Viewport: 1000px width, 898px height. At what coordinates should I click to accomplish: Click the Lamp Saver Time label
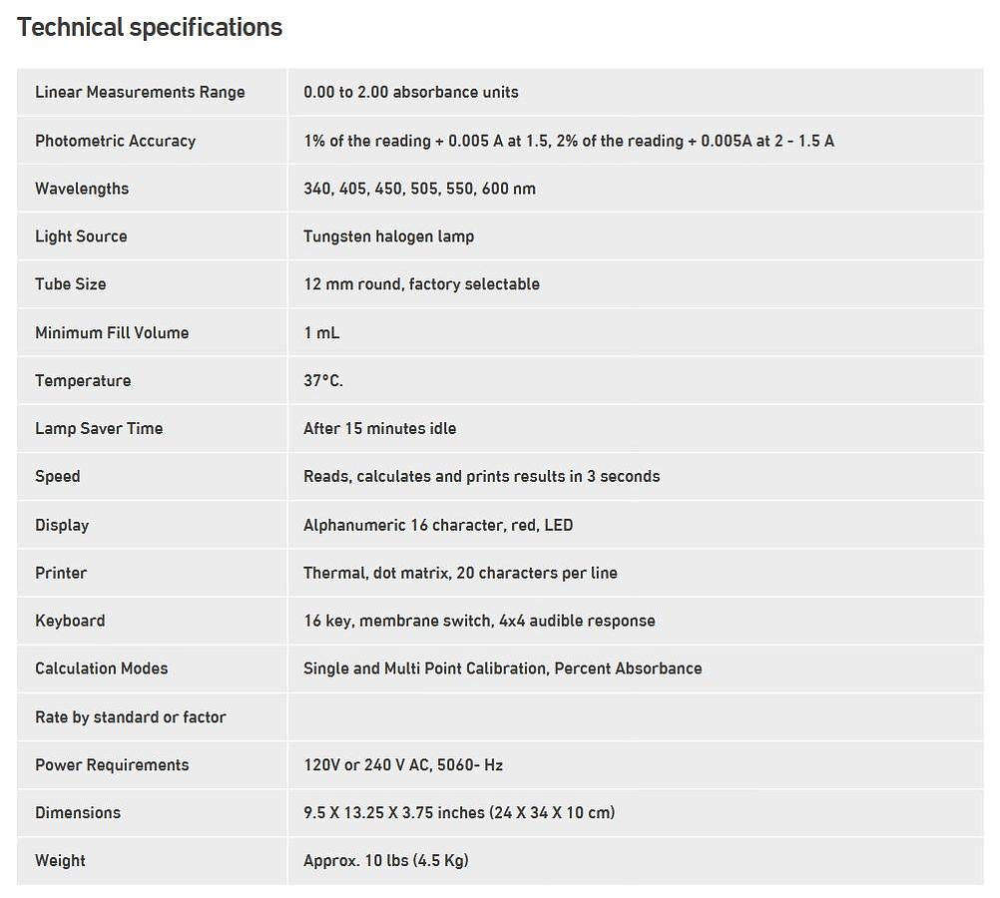pos(99,428)
